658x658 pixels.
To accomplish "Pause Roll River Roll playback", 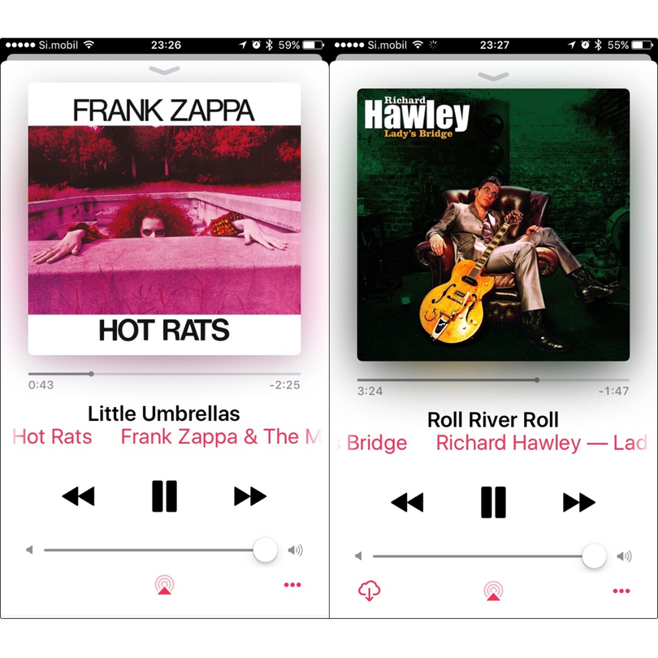I will [x=493, y=502].
